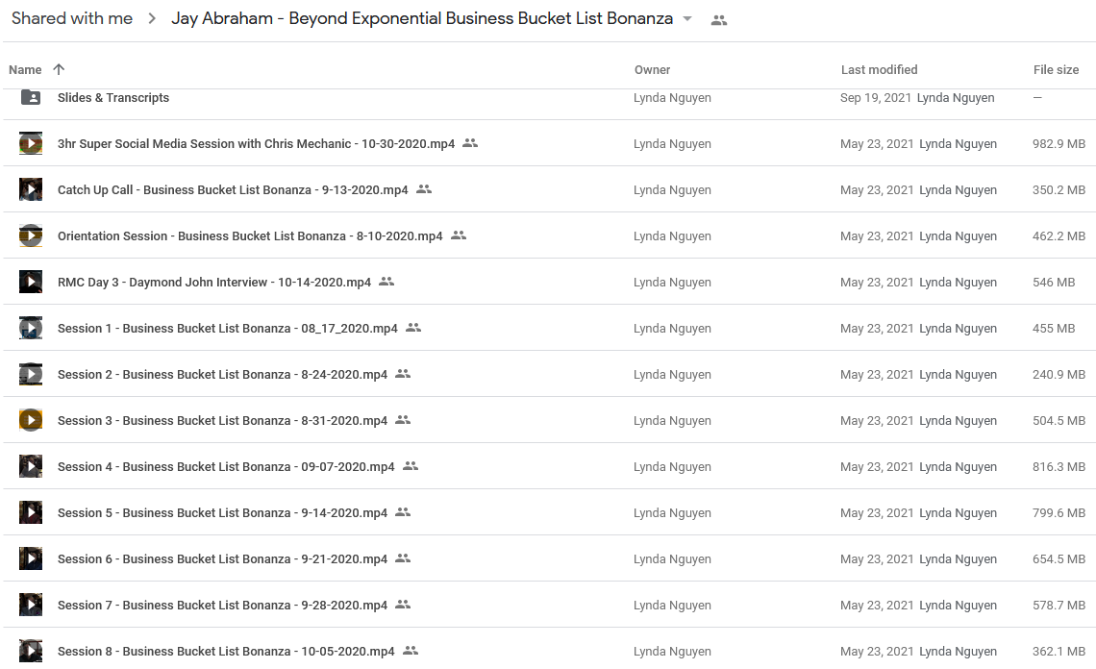Click the Jay Abraham folder breadcrumb title
The image size is (1096, 669).
pyautogui.click(x=422, y=18)
